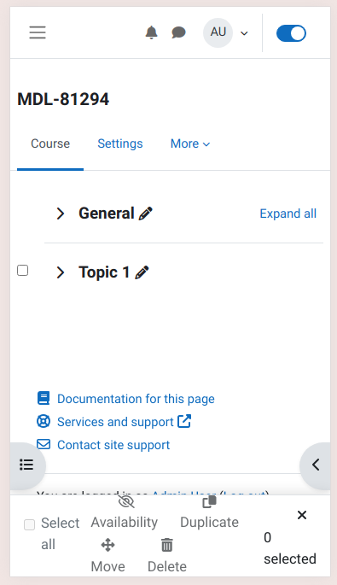Open the AU user menu dropdown
The image size is (337, 585).
point(226,33)
